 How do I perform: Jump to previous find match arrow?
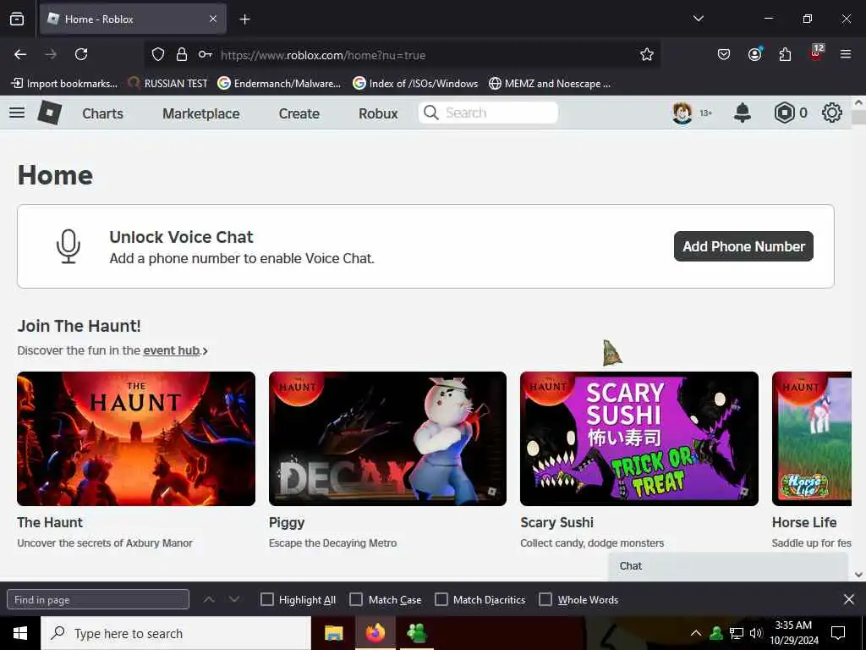click(x=209, y=600)
